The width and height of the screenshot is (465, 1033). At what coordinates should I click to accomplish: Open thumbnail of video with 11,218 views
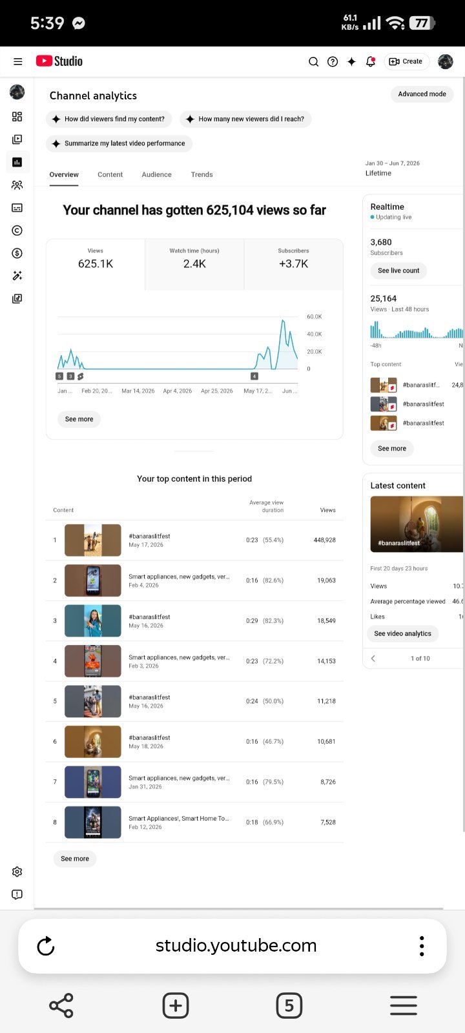[93, 701]
